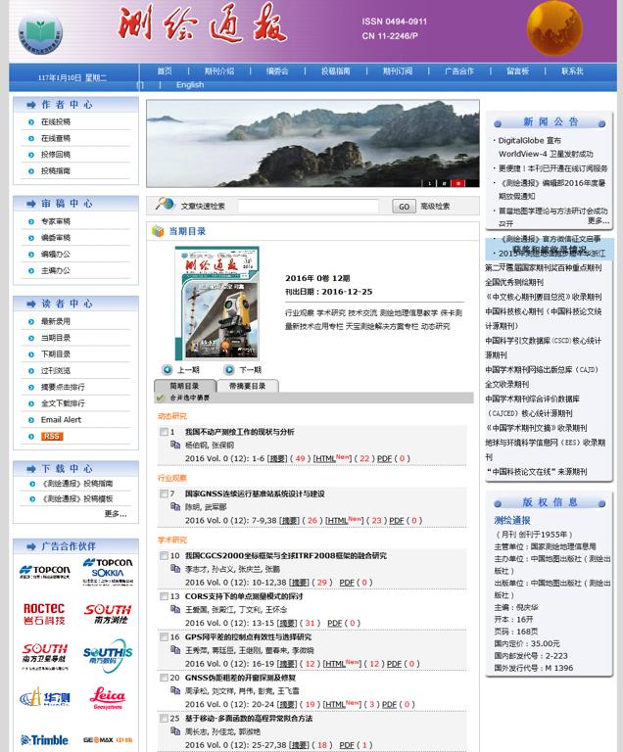Open DigitalGlobe WorldView-4 news item
Image resolution: width=623 pixels, height=752 pixels.
546,147
